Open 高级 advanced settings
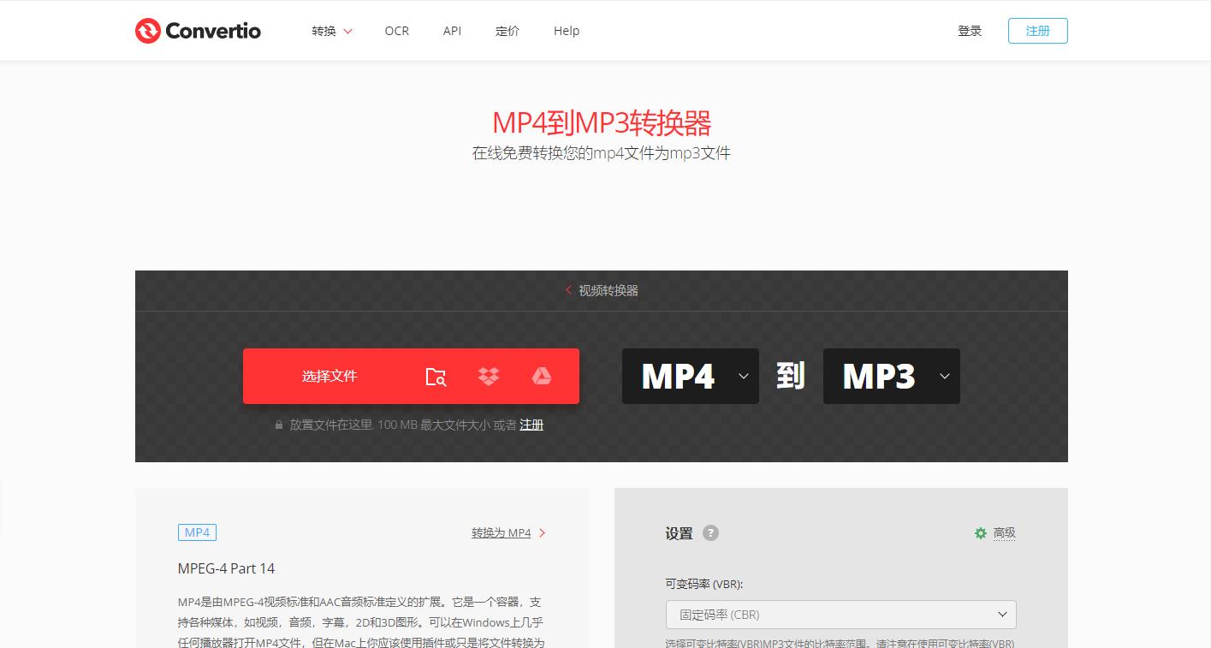Image resolution: width=1211 pixels, height=648 pixels. [x=1004, y=532]
